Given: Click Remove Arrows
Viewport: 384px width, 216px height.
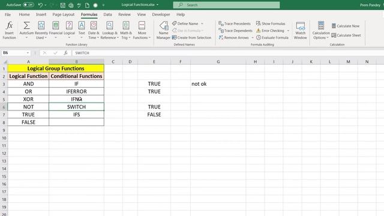Looking at the screenshot, I should (233, 37).
